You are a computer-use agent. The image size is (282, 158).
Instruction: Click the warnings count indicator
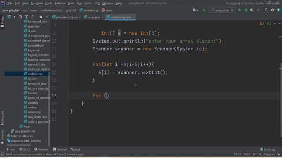click(262, 24)
